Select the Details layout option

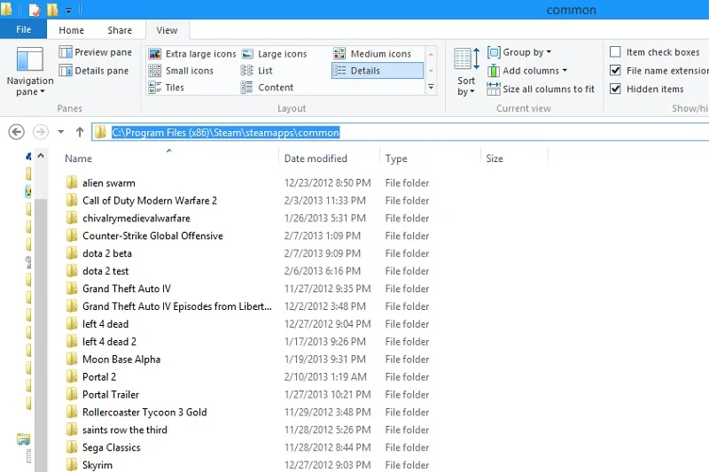[378, 71]
